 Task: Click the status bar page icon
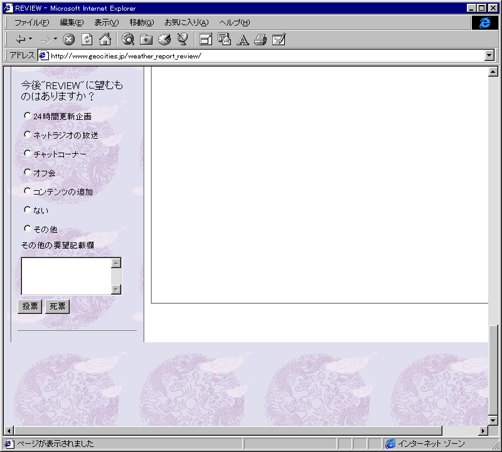coord(9,444)
